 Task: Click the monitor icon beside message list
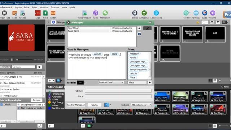point(139,34)
